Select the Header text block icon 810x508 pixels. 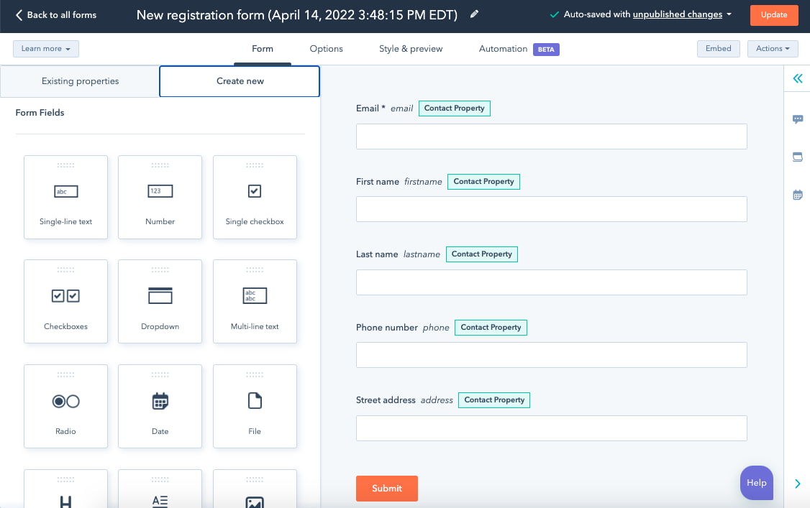[x=65, y=502]
